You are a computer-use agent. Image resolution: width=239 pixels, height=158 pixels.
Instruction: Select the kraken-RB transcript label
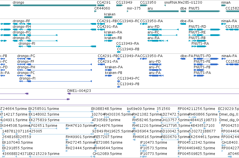pyautogui.click(x=113, y=38)
